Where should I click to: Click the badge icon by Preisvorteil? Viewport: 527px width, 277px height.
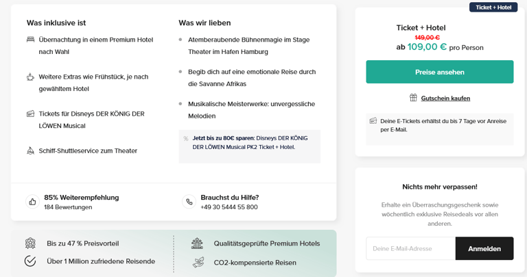click(30, 243)
